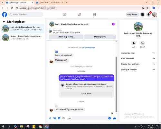Open Lori's listing thumbnail in the right panel
The image size is (161, 129).
[138, 26]
